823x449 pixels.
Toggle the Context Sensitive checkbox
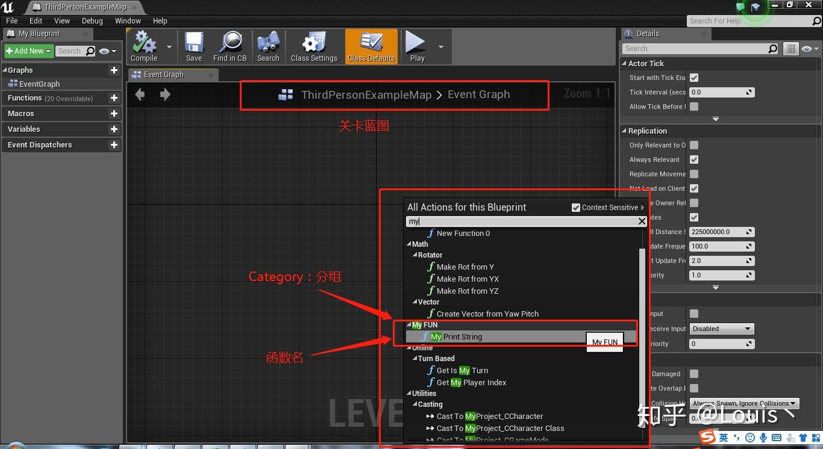576,208
